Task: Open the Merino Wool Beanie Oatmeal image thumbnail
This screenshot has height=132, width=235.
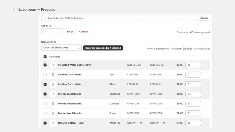Action: (x=53, y=104)
